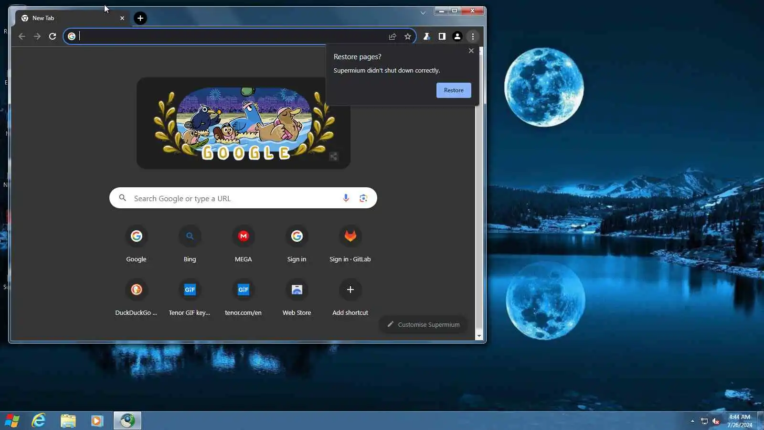This screenshot has width=764, height=430.
Task: Show hidden system tray icons
Action: 692,421
